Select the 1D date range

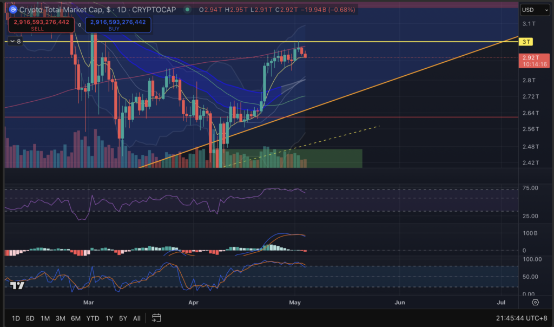coord(16,318)
